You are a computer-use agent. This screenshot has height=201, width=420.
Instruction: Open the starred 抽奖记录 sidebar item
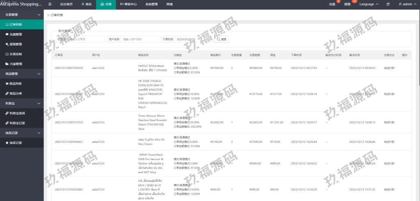point(22,143)
